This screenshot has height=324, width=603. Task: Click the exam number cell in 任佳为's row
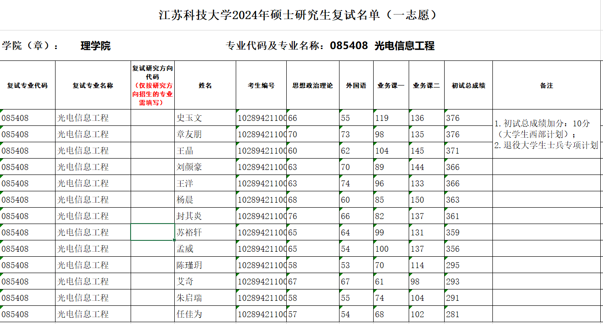tap(261, 314)
